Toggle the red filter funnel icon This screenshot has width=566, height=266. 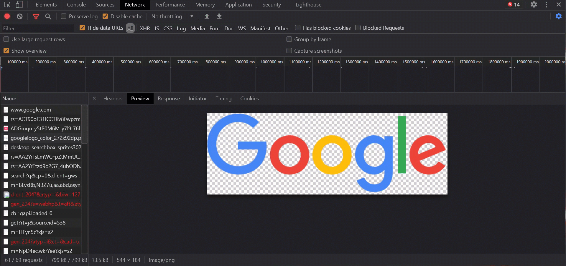tap(36, 16)
